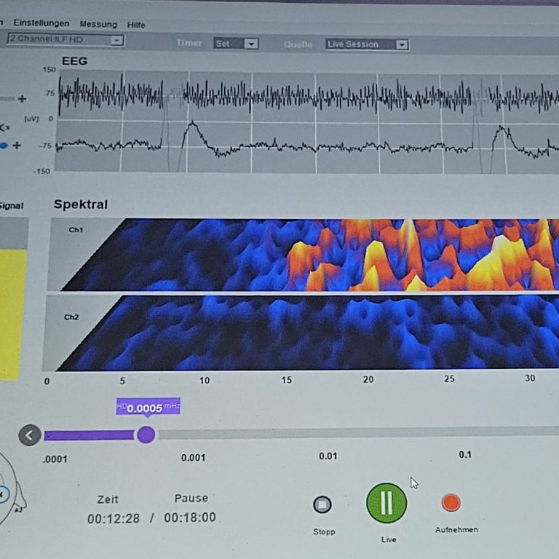Click the left arrow on frequency slider

coord(29,435)
